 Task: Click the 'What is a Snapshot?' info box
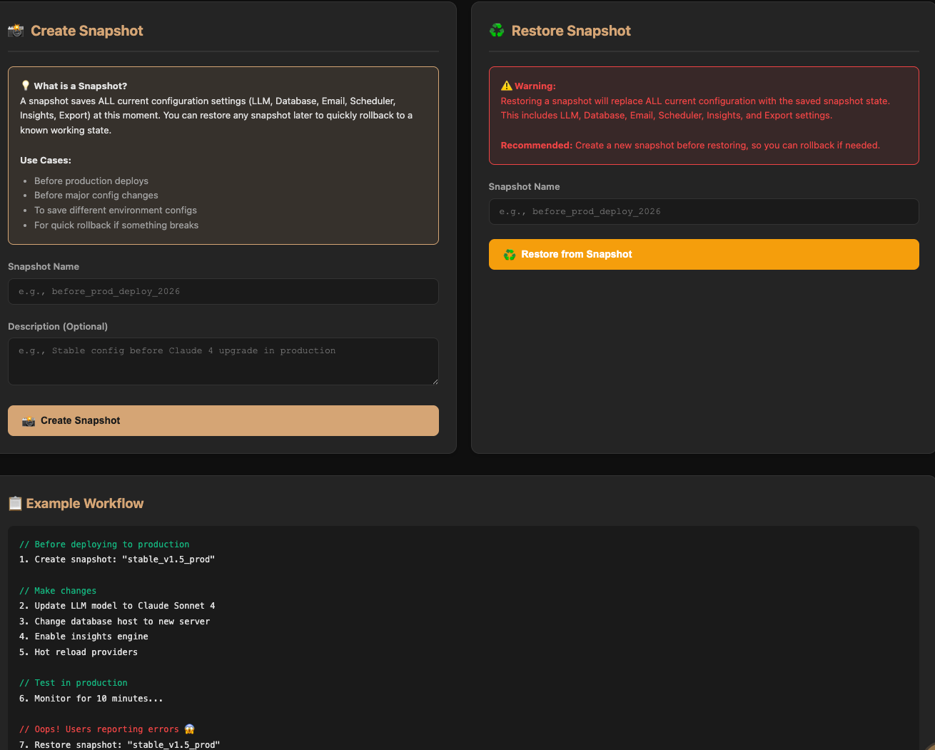[223, 155]
